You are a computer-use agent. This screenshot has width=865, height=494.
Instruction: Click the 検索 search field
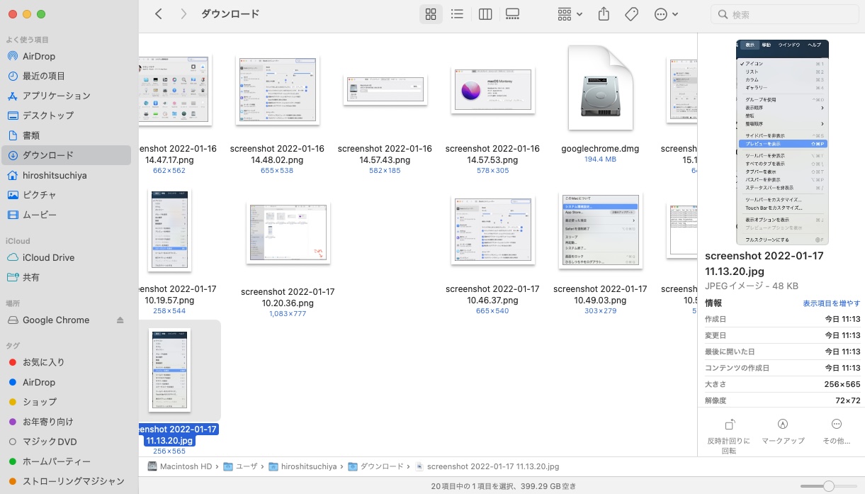coord(784,13)
